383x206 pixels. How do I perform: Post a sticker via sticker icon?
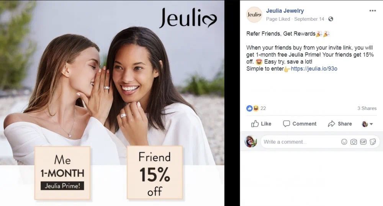[373, 142]
